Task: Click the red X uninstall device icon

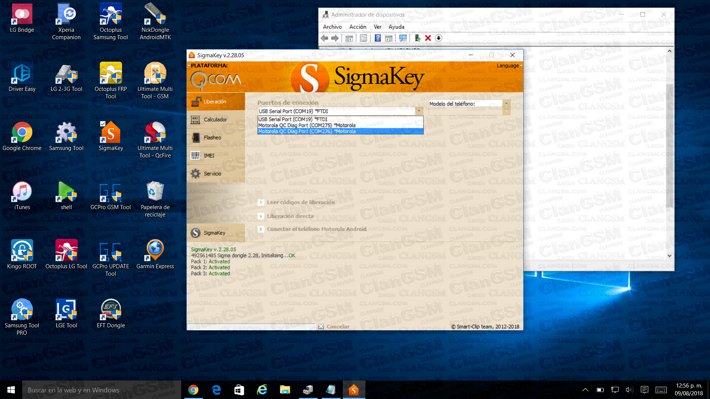Action: pyautogui.click(x=428, y=38)
